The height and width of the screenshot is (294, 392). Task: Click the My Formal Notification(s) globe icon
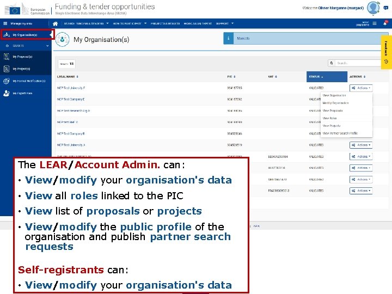coord(7,81)
